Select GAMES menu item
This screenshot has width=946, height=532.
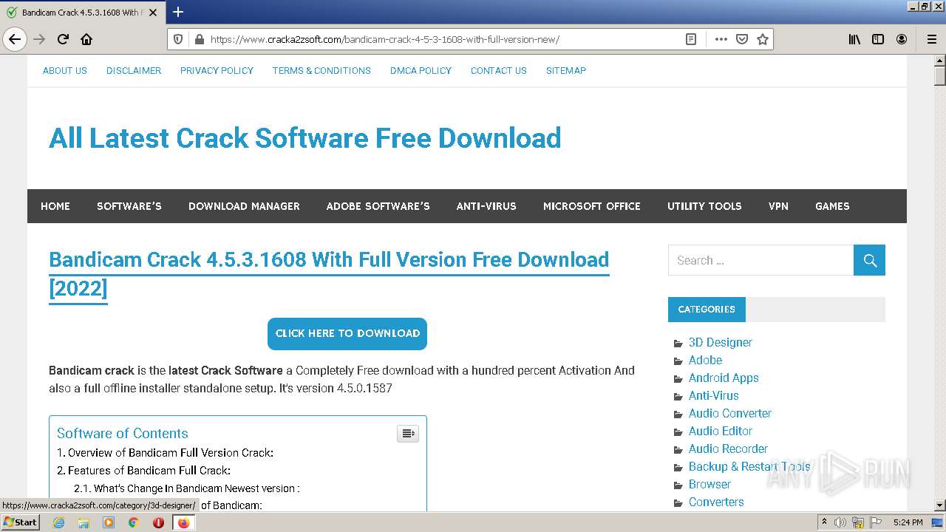click(832, 206)
